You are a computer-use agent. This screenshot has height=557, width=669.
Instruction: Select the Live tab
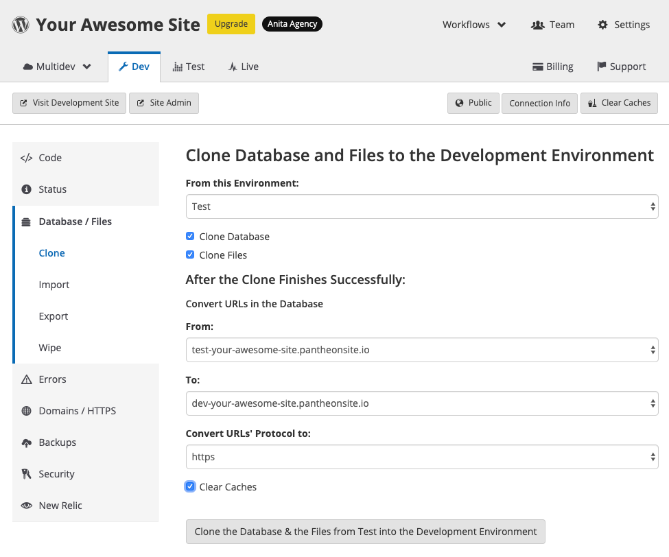pos(242,66)
